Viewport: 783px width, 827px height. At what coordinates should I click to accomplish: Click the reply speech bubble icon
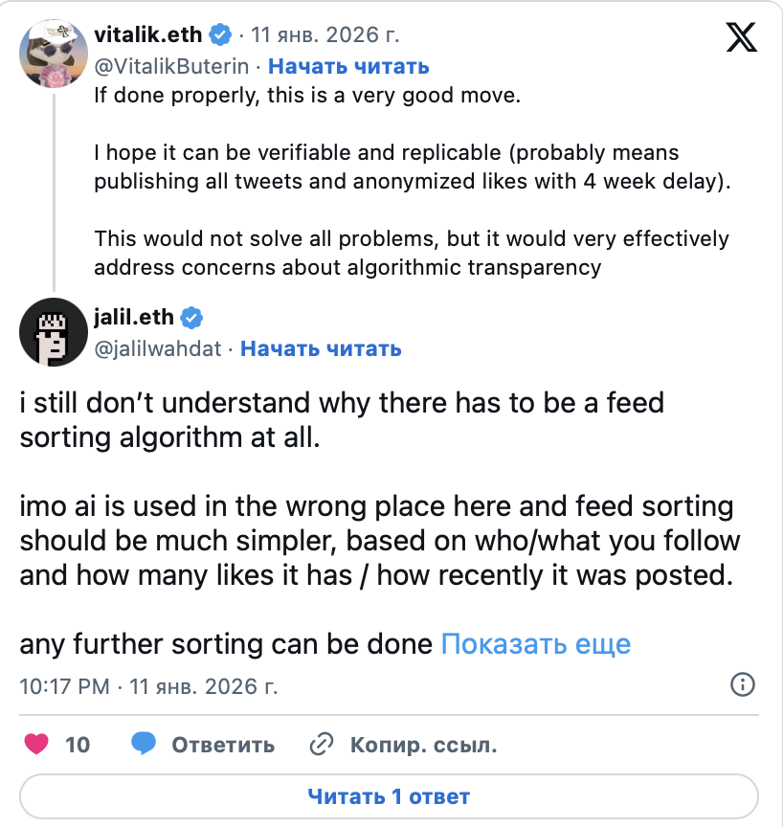145,744
